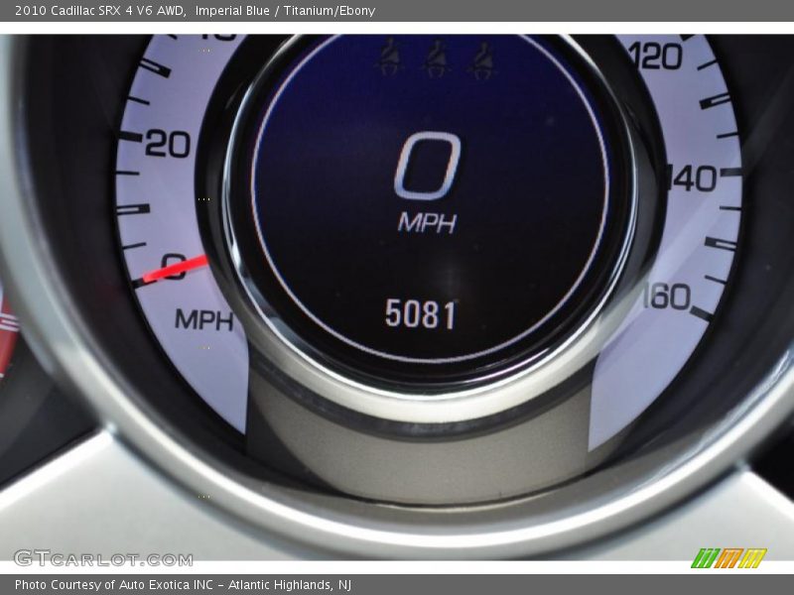Screen dimensions: 794x595
Task: Click the 160 mark on the speedometer dial
Action: pos(667,297)
